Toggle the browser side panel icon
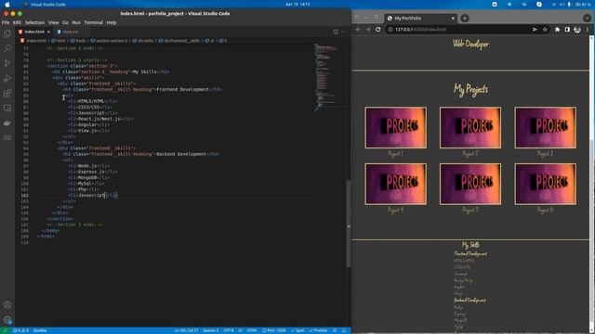Screen dimensions: 595x334 coord(567,29)
